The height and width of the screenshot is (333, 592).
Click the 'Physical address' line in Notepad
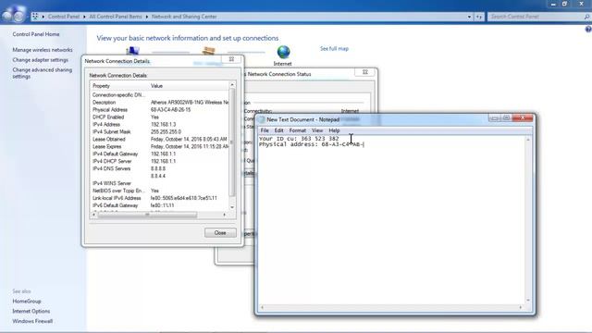[312, 144]
